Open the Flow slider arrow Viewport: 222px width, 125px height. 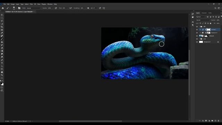tap(67, 8)
